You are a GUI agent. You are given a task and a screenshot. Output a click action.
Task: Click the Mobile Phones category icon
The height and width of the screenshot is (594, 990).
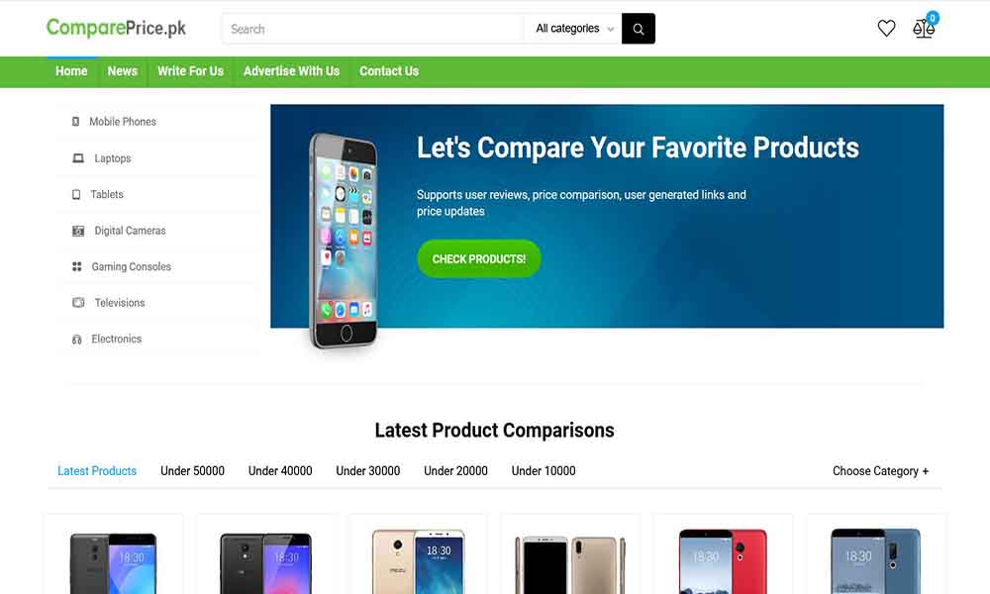(x=76, y=121)
